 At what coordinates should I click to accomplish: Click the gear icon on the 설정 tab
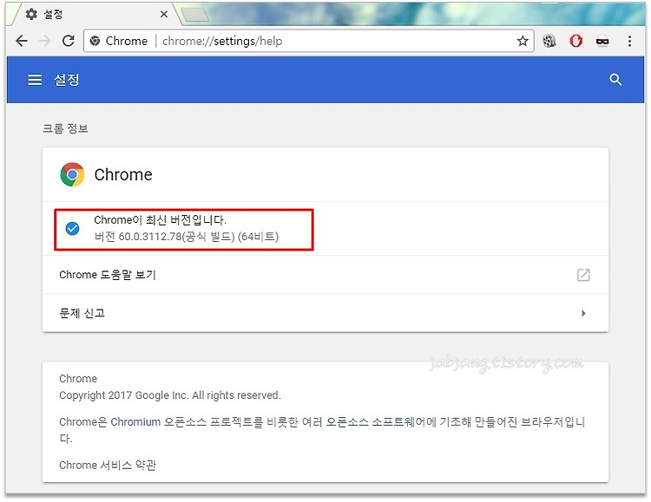tap(31, 15)
